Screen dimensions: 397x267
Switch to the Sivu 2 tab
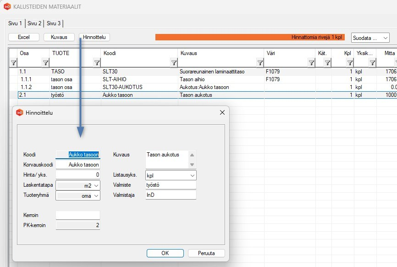[x=34, y=23]
